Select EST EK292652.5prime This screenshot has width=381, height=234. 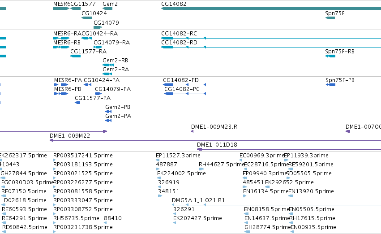(289, 182)
